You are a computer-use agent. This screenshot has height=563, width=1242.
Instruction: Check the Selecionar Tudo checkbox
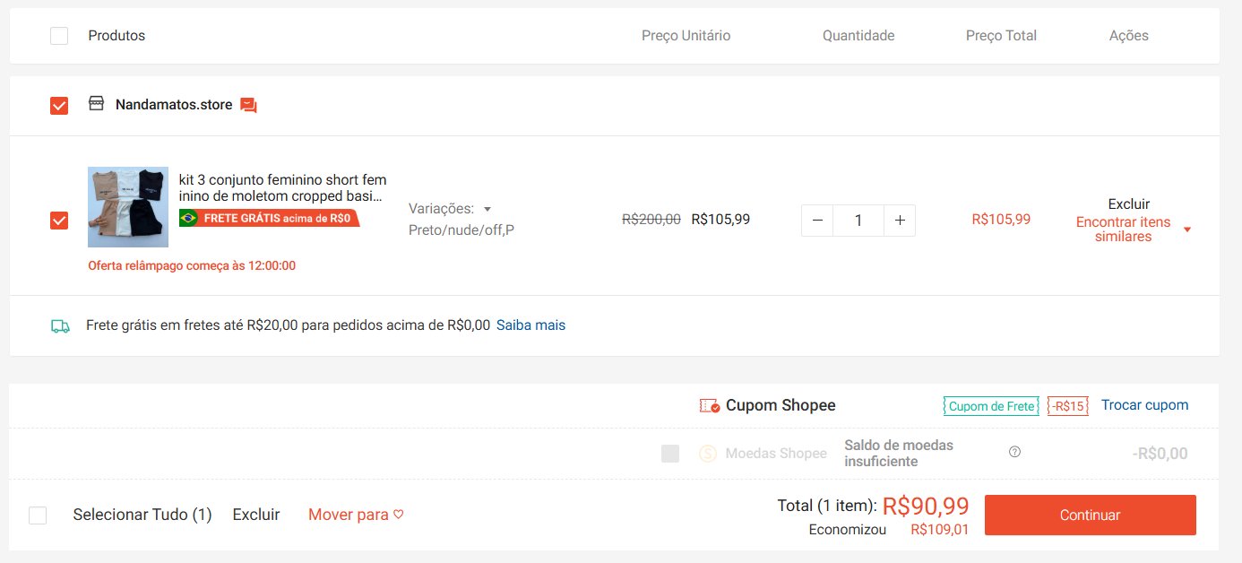(38, 515)
